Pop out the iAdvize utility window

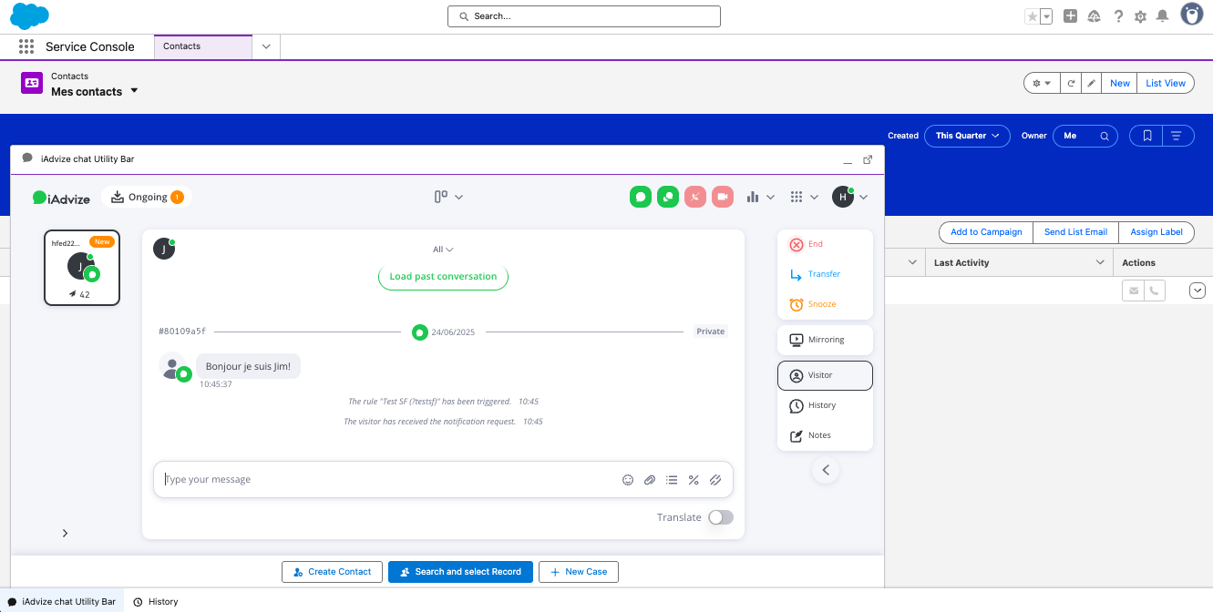point(868,159)
